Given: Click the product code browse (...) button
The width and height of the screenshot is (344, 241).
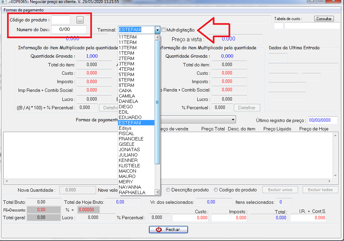Looking at the screenshot, I should [80, 20].
